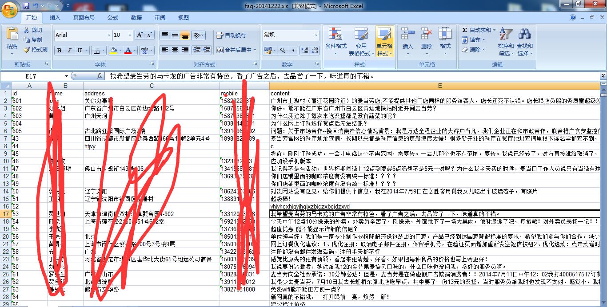Toggle Wrap Text (自动换行)
Screen dimensions: 607x307
(231, 35)
